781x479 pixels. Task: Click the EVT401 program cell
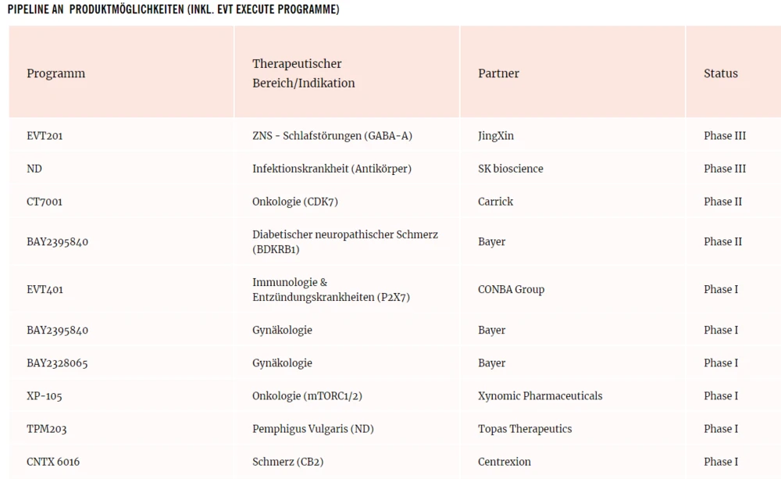tap(45, 290)
